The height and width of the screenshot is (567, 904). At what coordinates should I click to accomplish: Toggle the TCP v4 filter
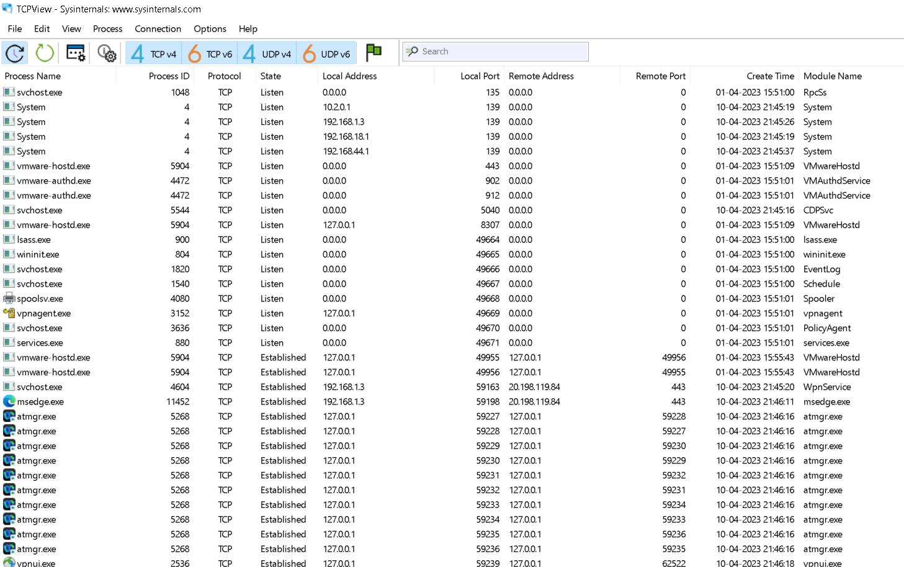[x=154, y=53]
